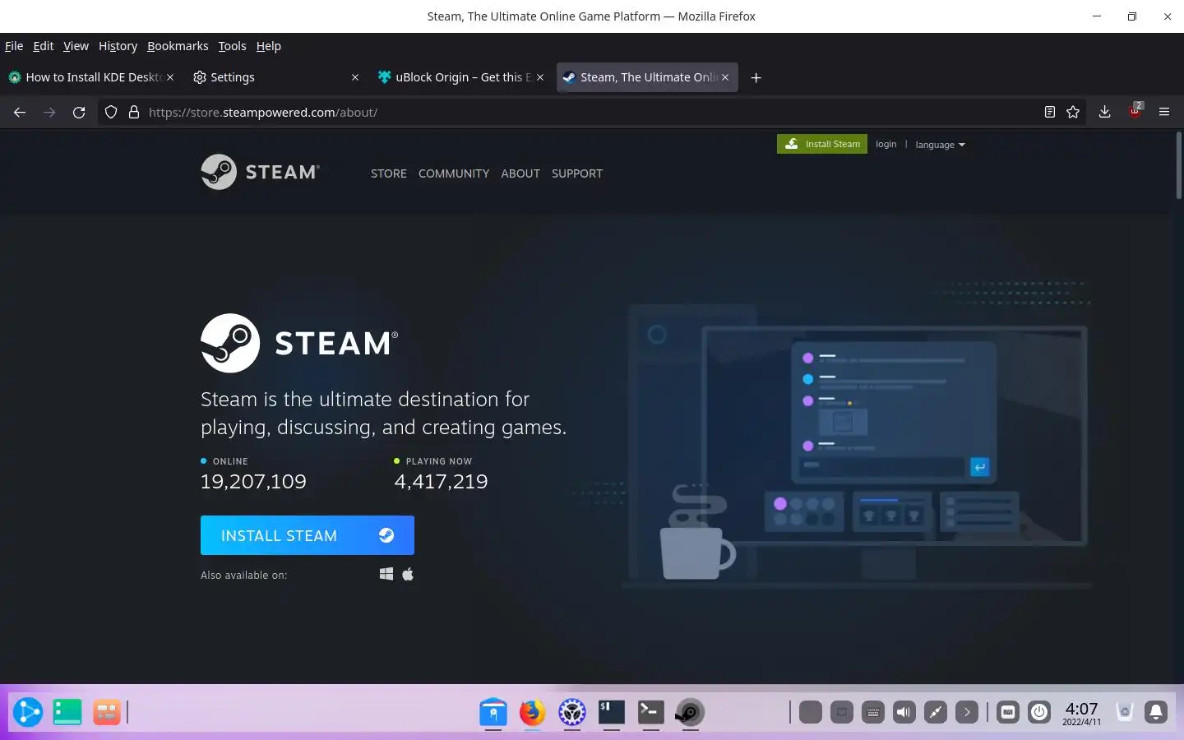
Task: Click the Windows platform icon
Action: (x=386, y=574)
